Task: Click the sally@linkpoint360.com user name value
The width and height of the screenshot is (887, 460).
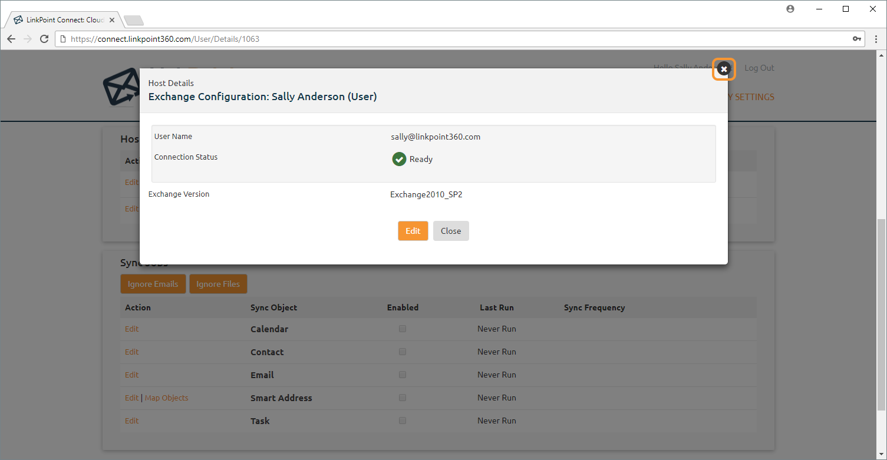Action: point(436,137)
